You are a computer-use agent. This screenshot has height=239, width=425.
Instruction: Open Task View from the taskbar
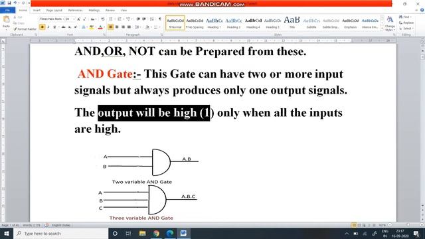pyautogui.click(x=128, y=233)
